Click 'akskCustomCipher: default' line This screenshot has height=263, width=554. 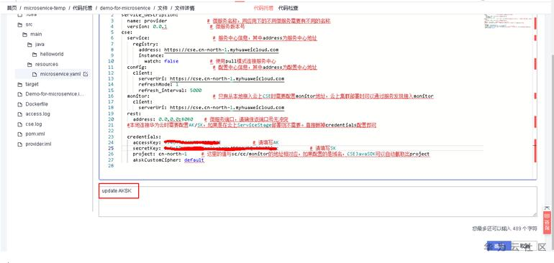click(168, 160)
